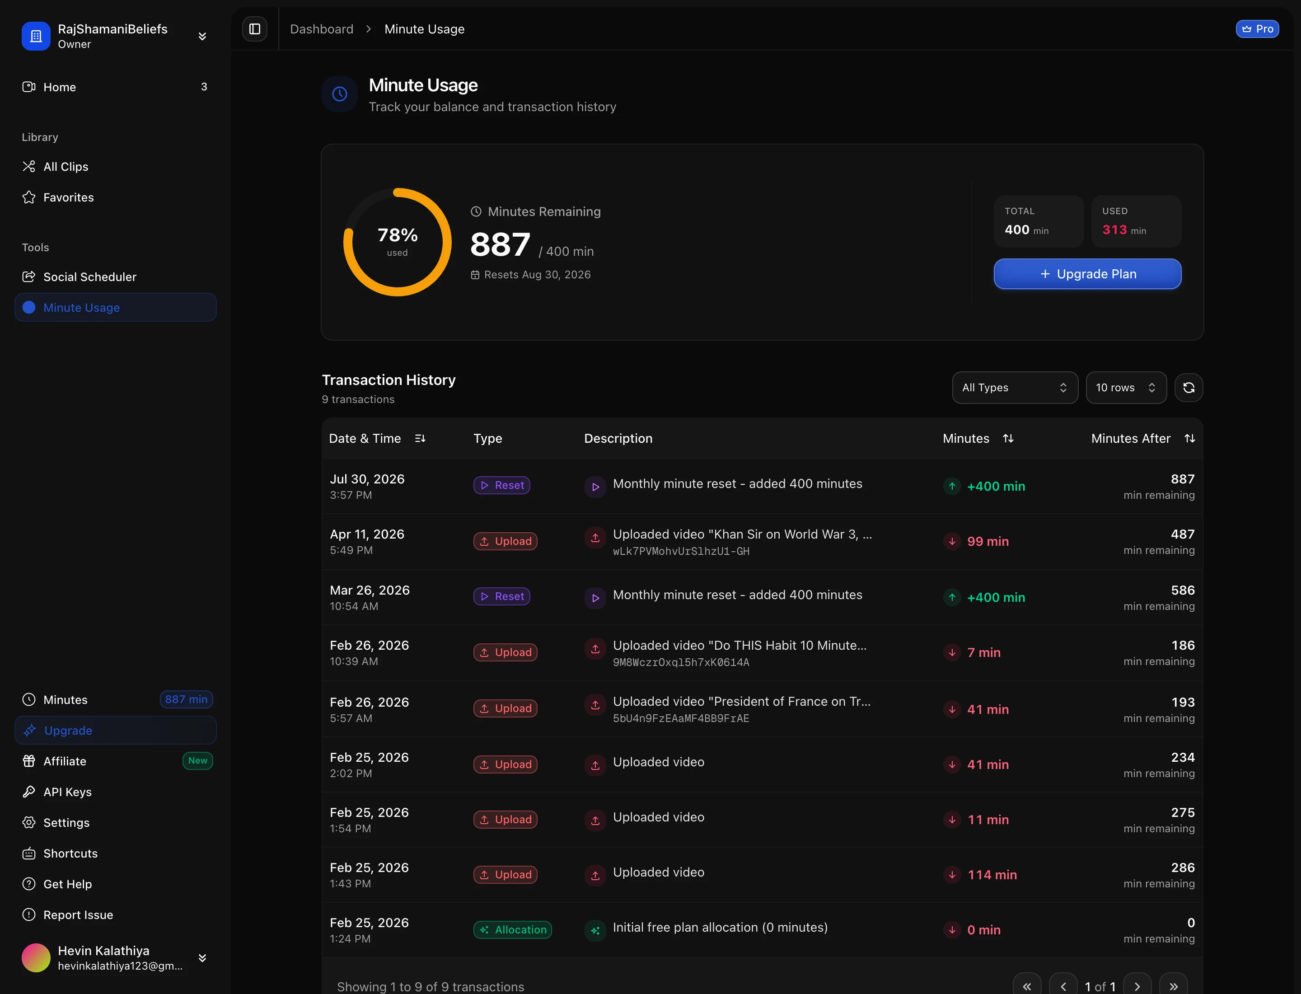Image resolution: width=1301 pixels, height=994 pixels.
Task: Go to the Home menu item
Action: point(115,87)
